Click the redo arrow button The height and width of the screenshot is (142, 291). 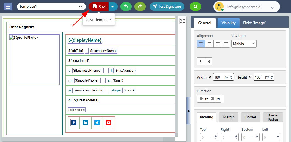point(140,7)
